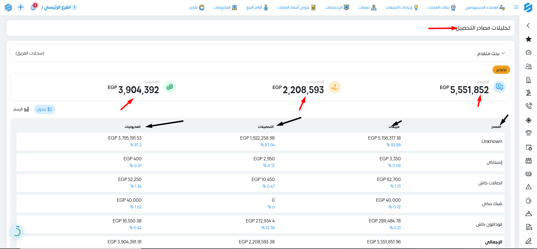Open the building companies icon in the sidebar

click(x=528, y=80)
